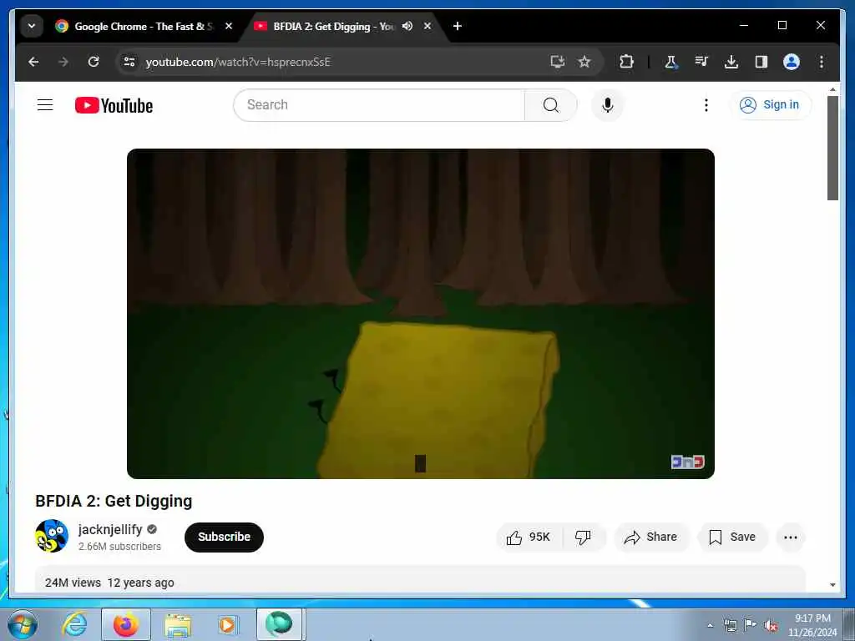This screenshot has height=641, width=855.
Task: Expand the description showing 24M views
Action: (420, 579)
